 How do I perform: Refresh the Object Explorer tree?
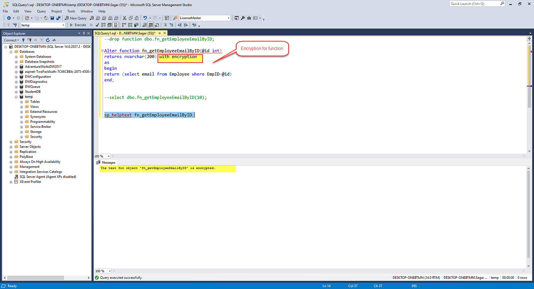pyautogui.click(x=48, y=40)
